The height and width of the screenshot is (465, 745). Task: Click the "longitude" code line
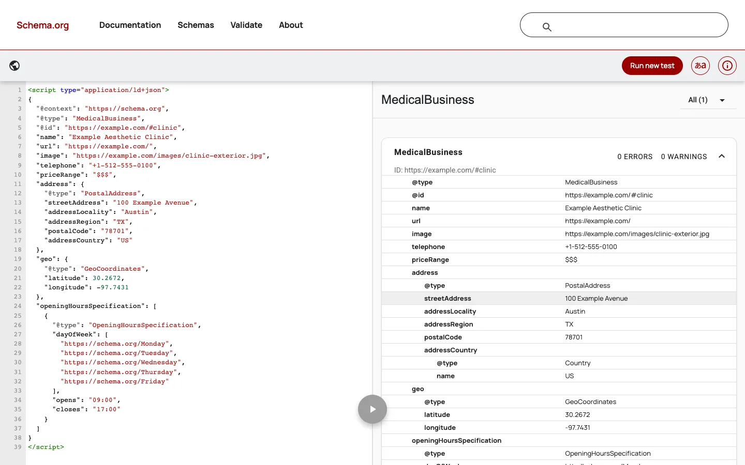[86, 287]
